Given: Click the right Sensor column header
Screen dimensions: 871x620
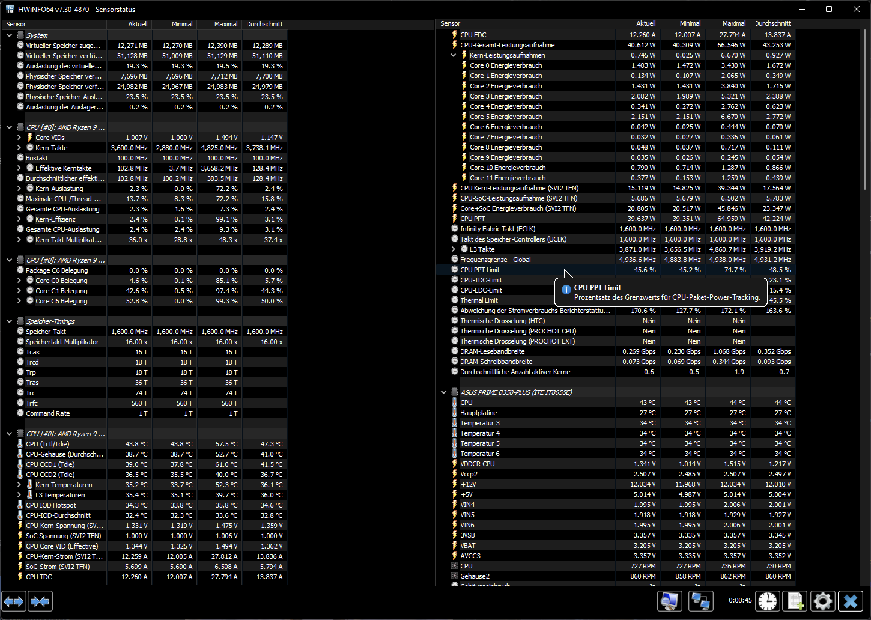Looking at the screenshot, I should click(526, 24).
